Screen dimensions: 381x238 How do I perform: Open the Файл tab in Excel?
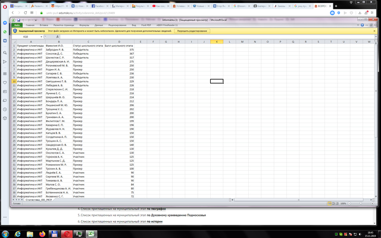click(17, 26)
